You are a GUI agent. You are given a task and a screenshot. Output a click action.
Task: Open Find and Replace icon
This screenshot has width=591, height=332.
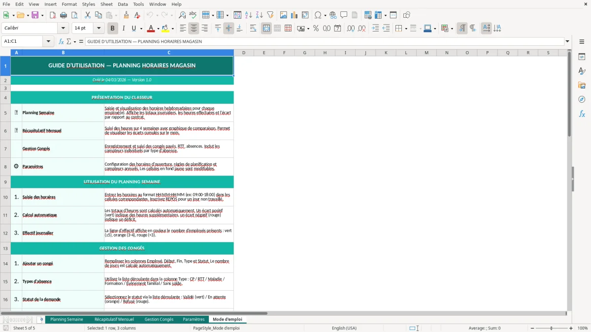click(182, 15)
